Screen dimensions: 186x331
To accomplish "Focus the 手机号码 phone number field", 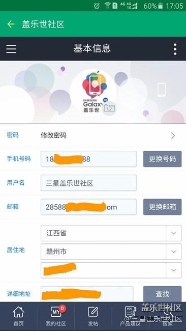I will pos(88,159).
